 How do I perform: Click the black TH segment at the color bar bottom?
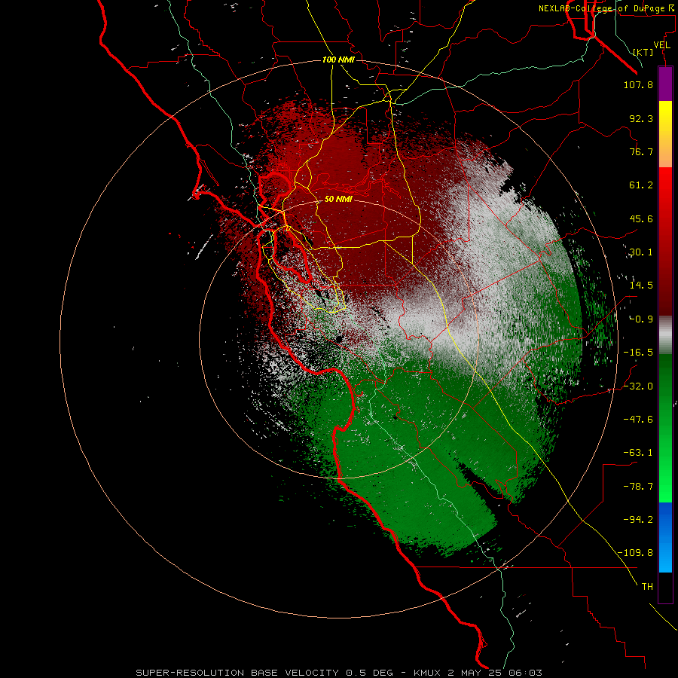pyautogui.click(x=665, y=587)
